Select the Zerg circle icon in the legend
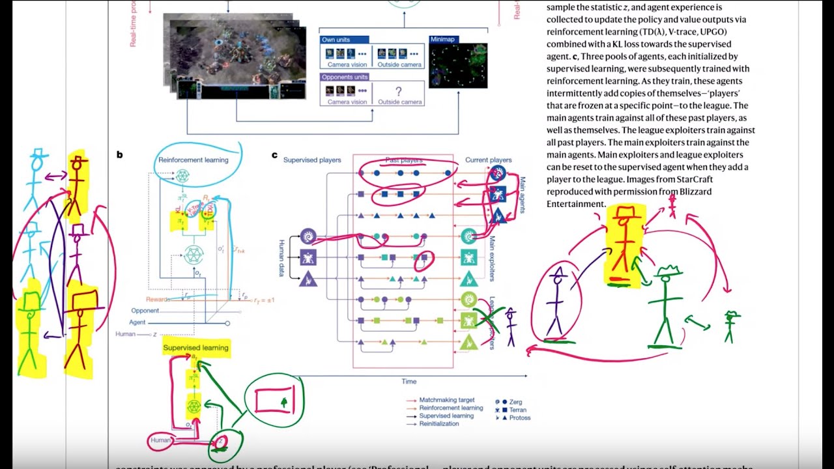This screenshot has height=469, width=834. (504, 401)
